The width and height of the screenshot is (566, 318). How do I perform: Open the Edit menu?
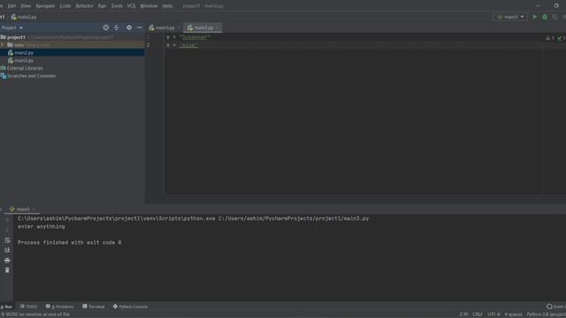click(11, 6)
